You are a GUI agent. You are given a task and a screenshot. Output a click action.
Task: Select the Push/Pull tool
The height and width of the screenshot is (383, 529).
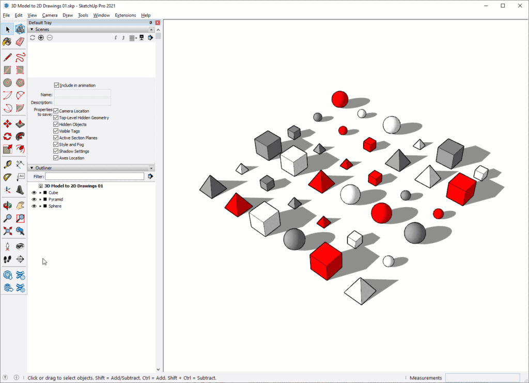(x=20, y=123)
